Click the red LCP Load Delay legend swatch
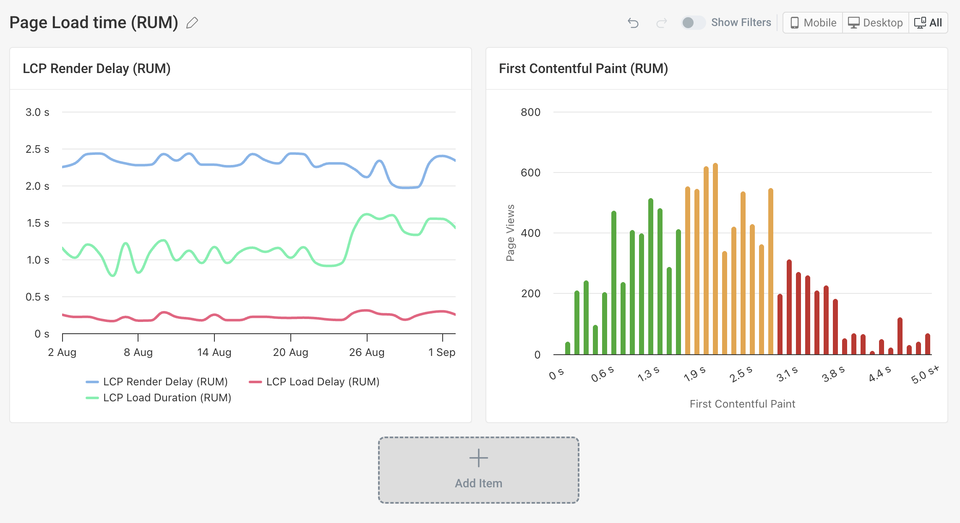Image resolution: width=960 pixels, height=523 pixels. click(256, 382)
